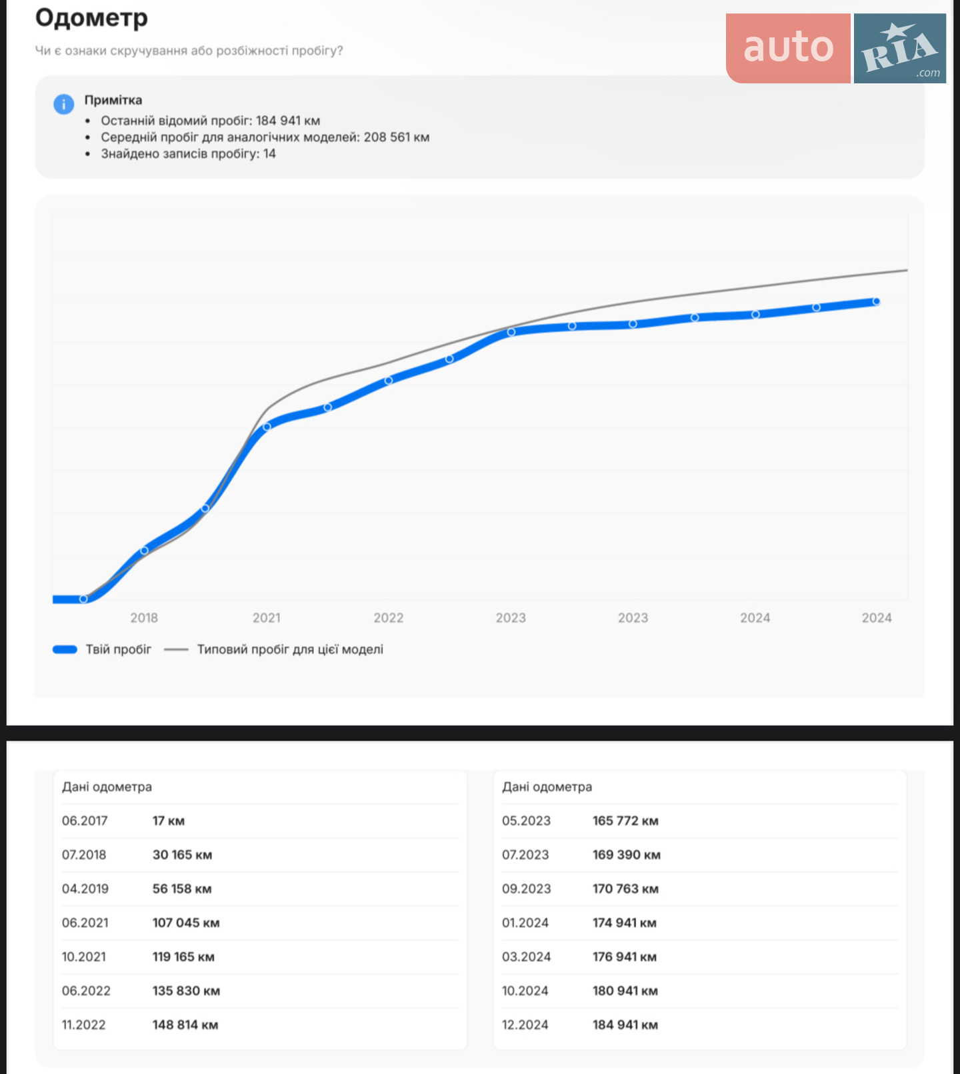
Task: Click the 2022 x-axis label
Action: pyautogui.click(x=389, y=618)
